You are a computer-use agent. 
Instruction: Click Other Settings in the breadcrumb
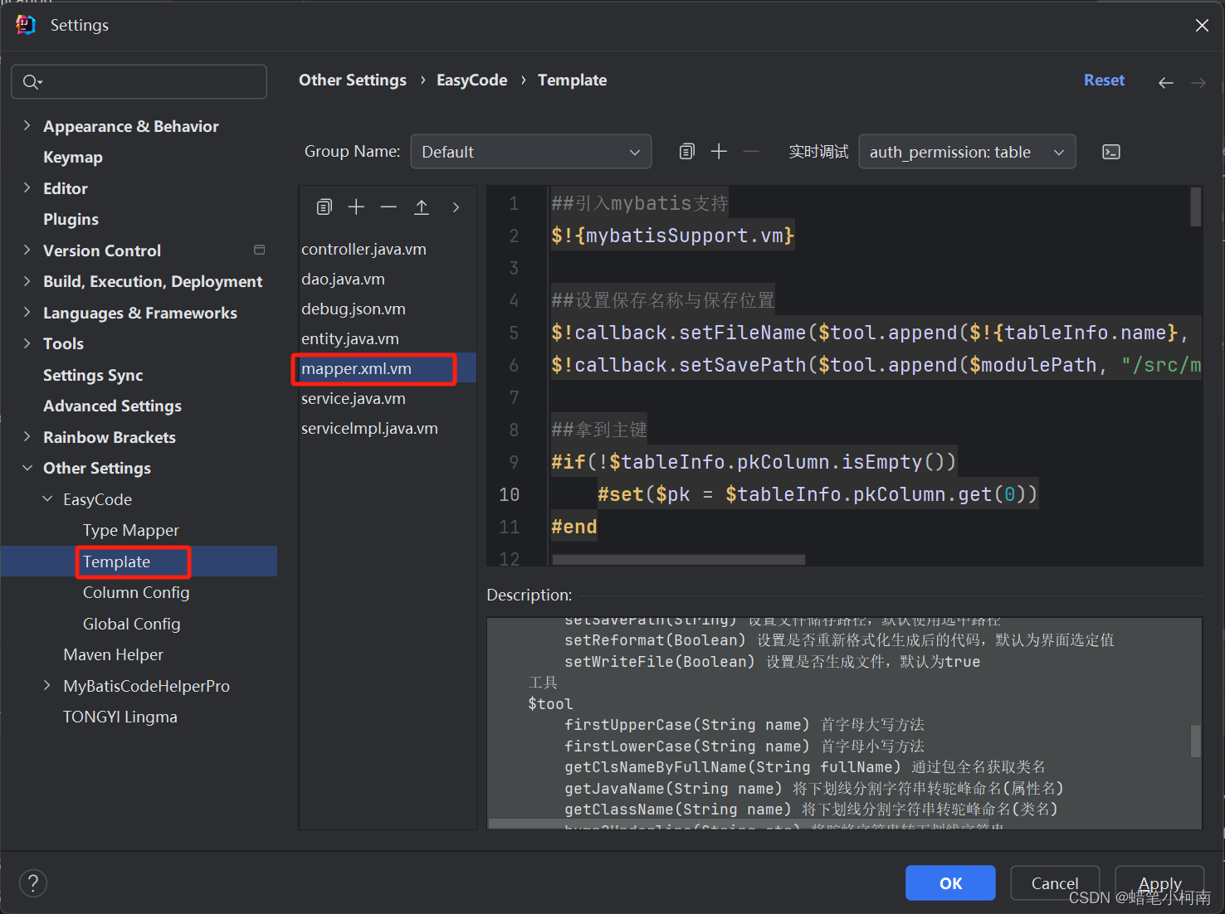click(353, 80)
